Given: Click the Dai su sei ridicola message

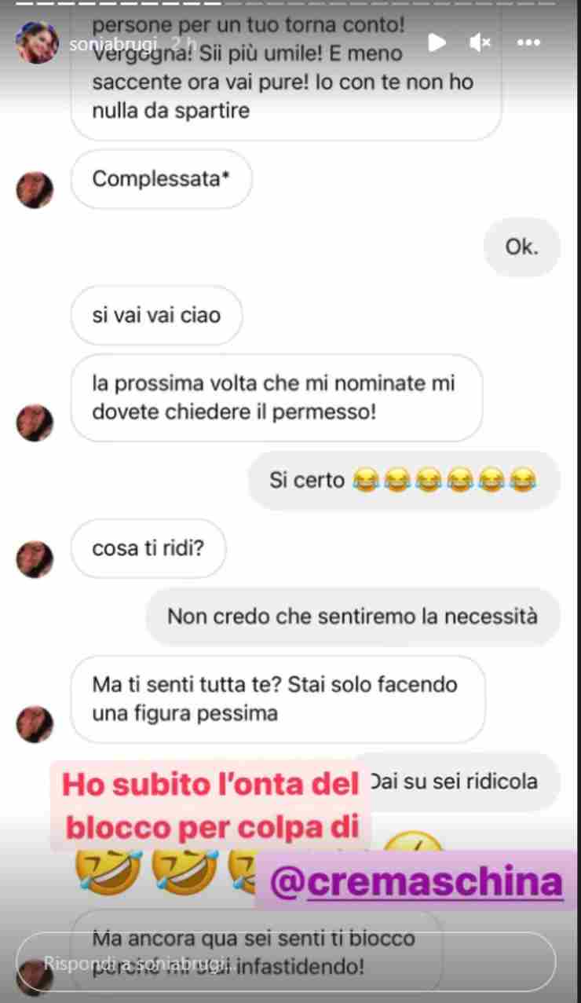Looking at the screenshot, I should (x=463, y=782).
